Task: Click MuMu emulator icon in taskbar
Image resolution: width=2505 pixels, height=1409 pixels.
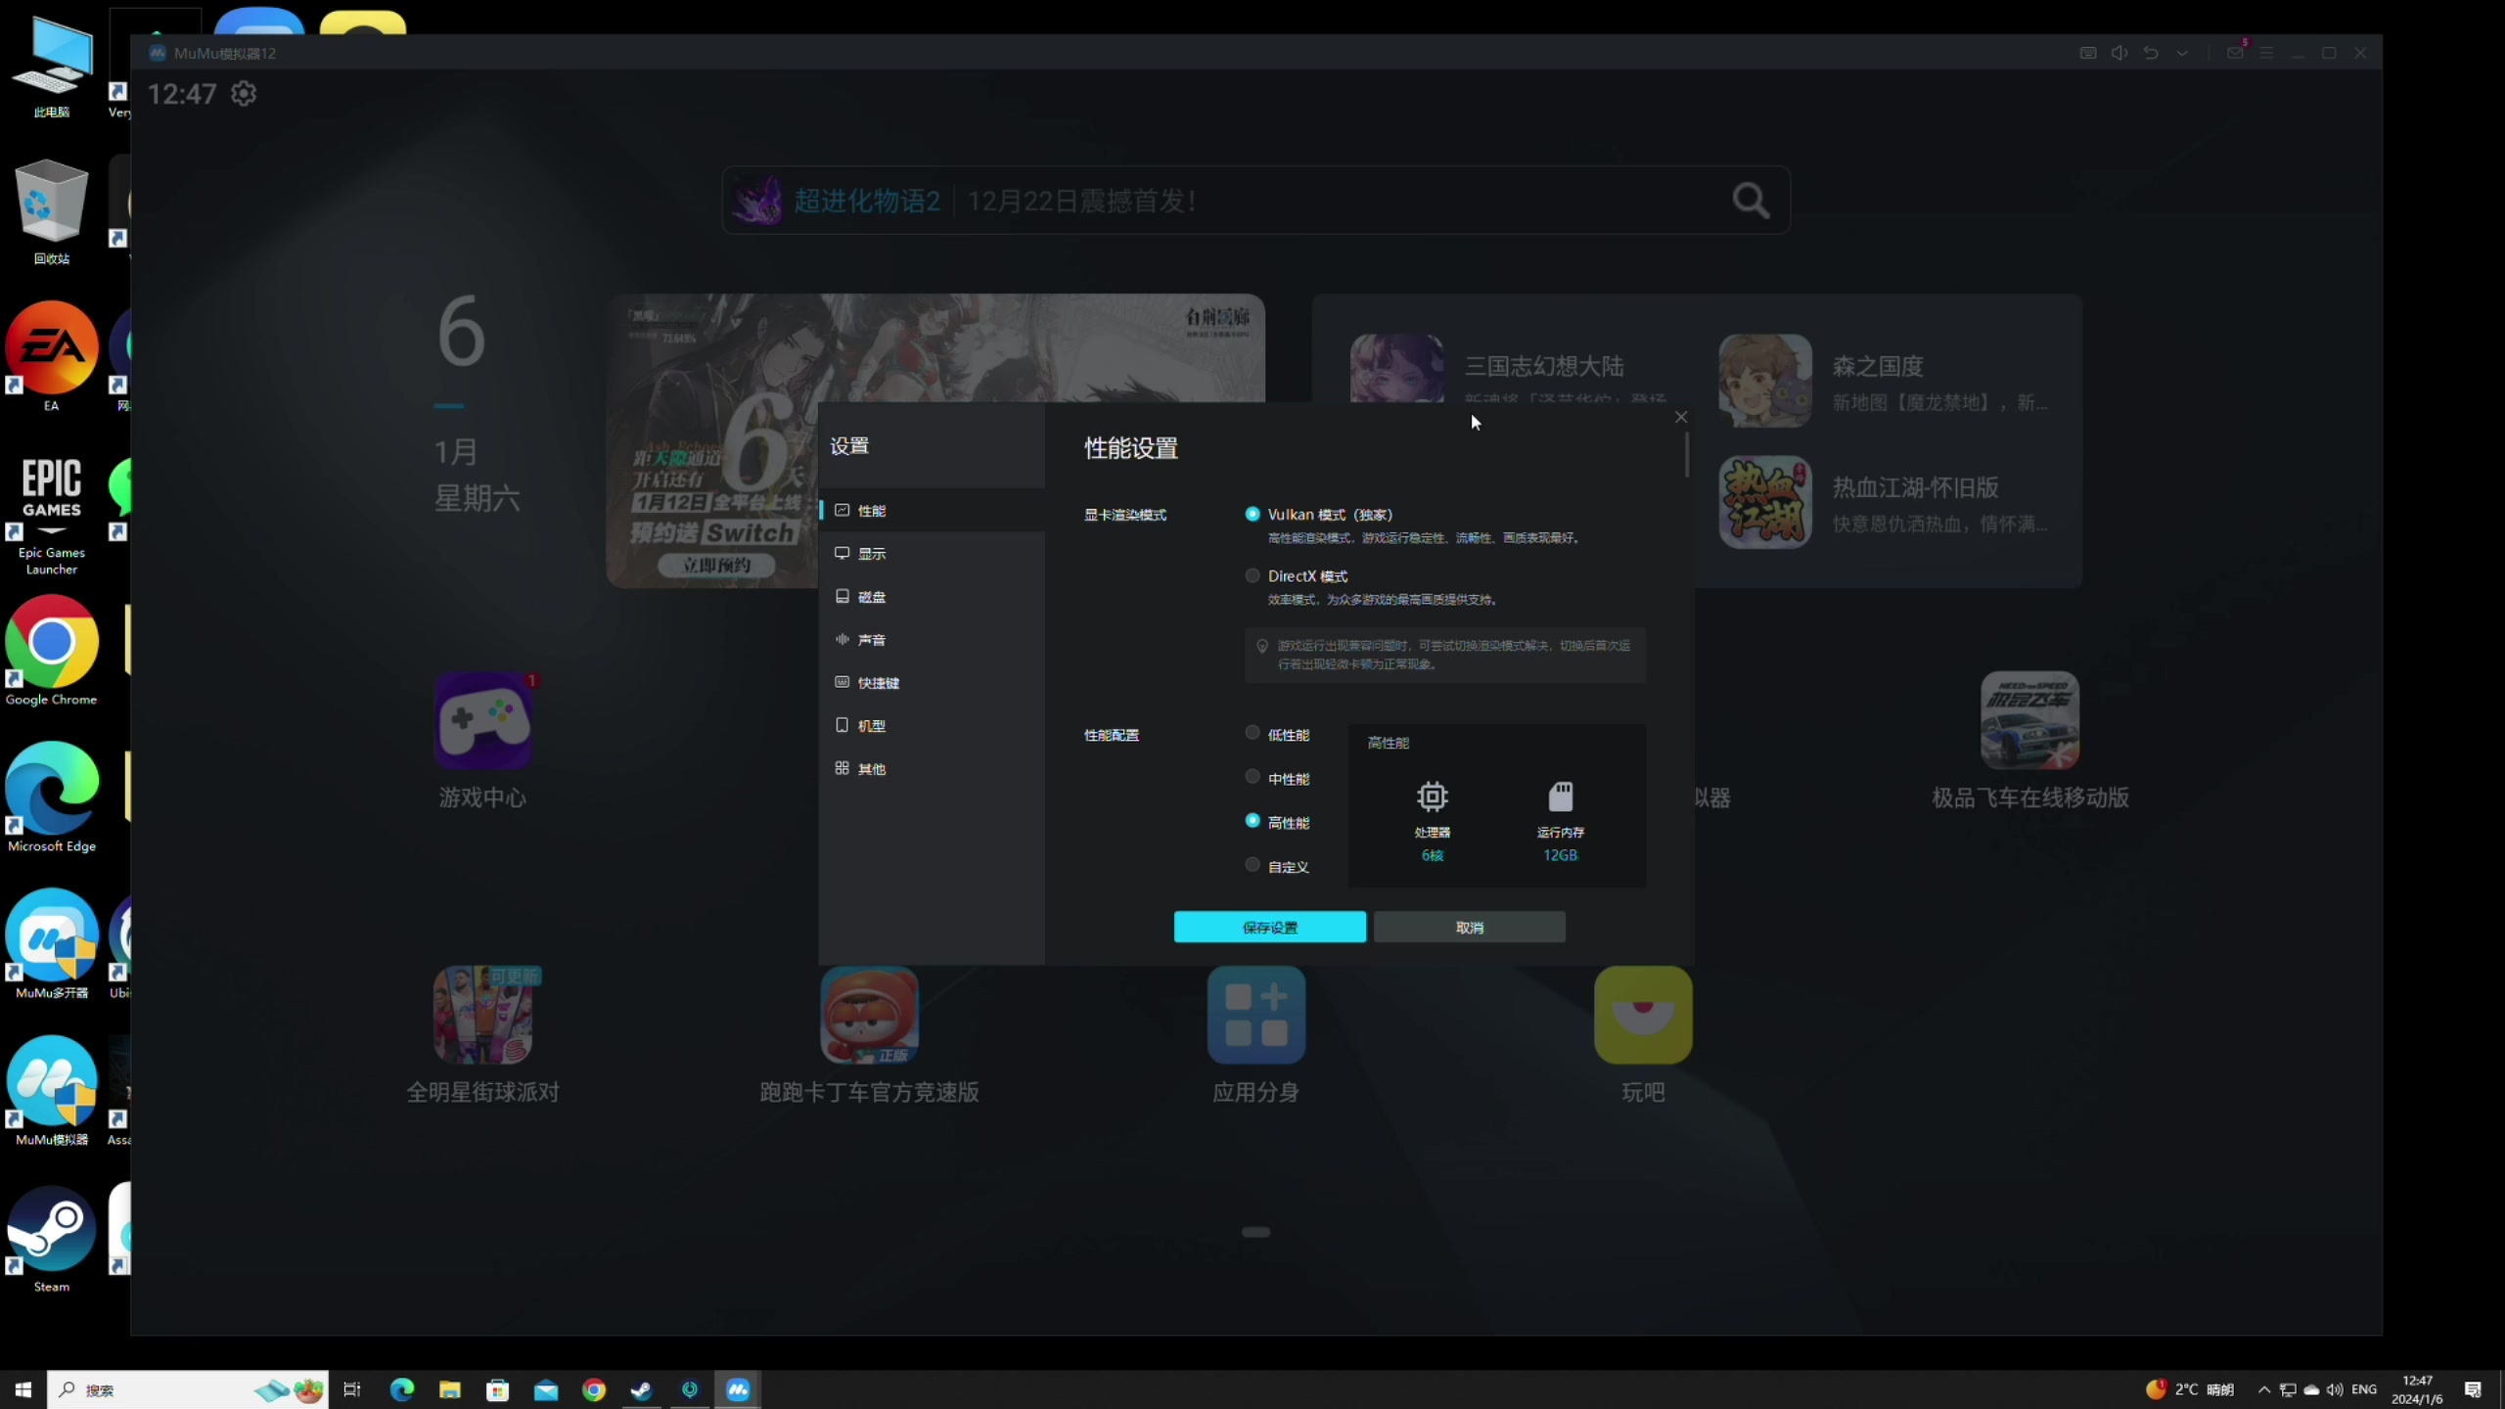Action: [738, 1389]
